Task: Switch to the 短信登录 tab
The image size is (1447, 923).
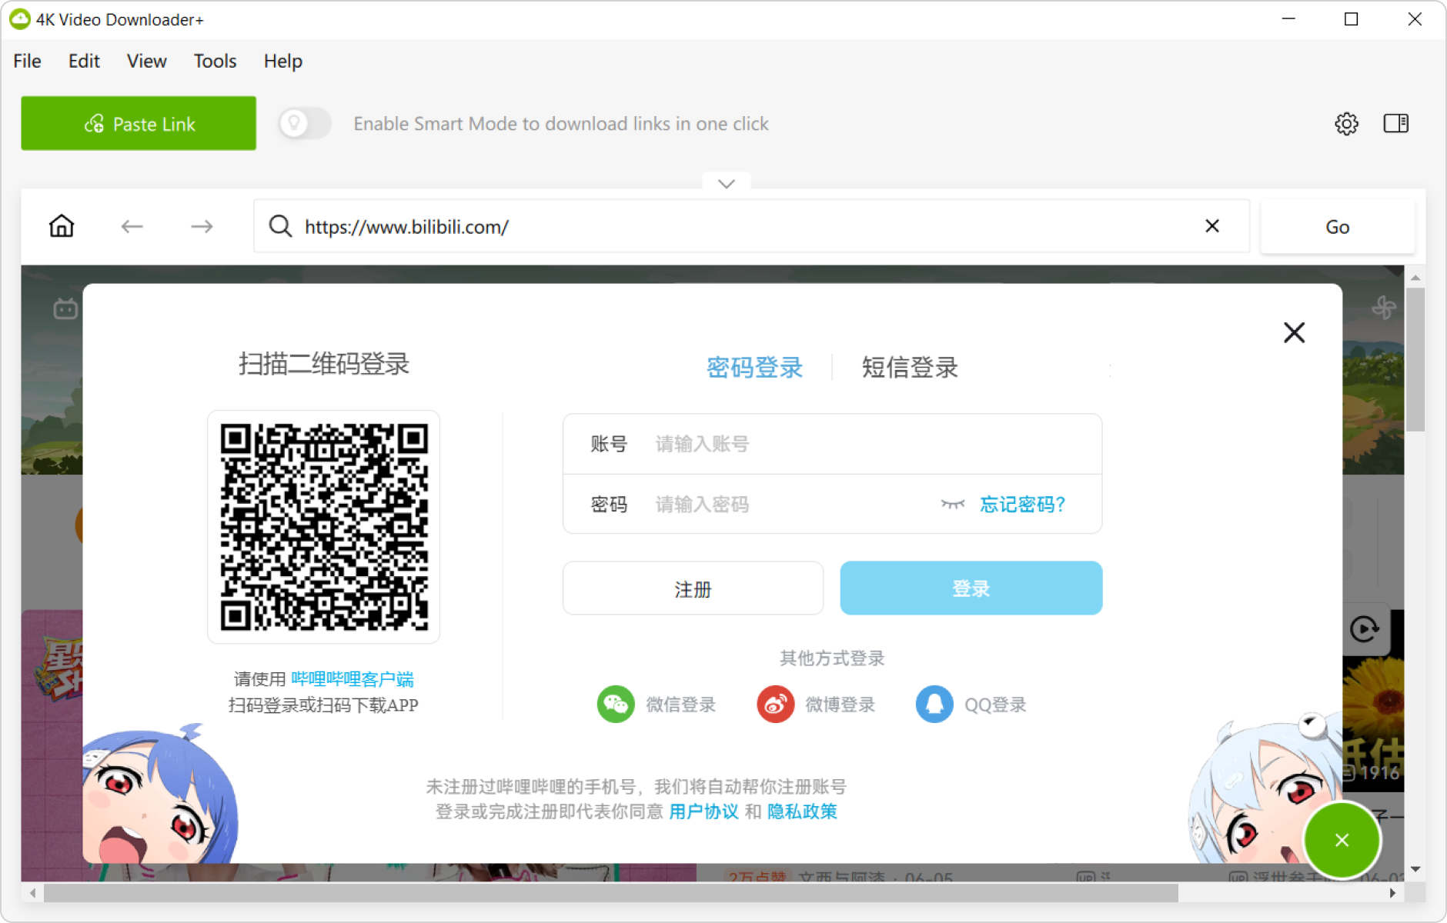Action: [910, 368]
